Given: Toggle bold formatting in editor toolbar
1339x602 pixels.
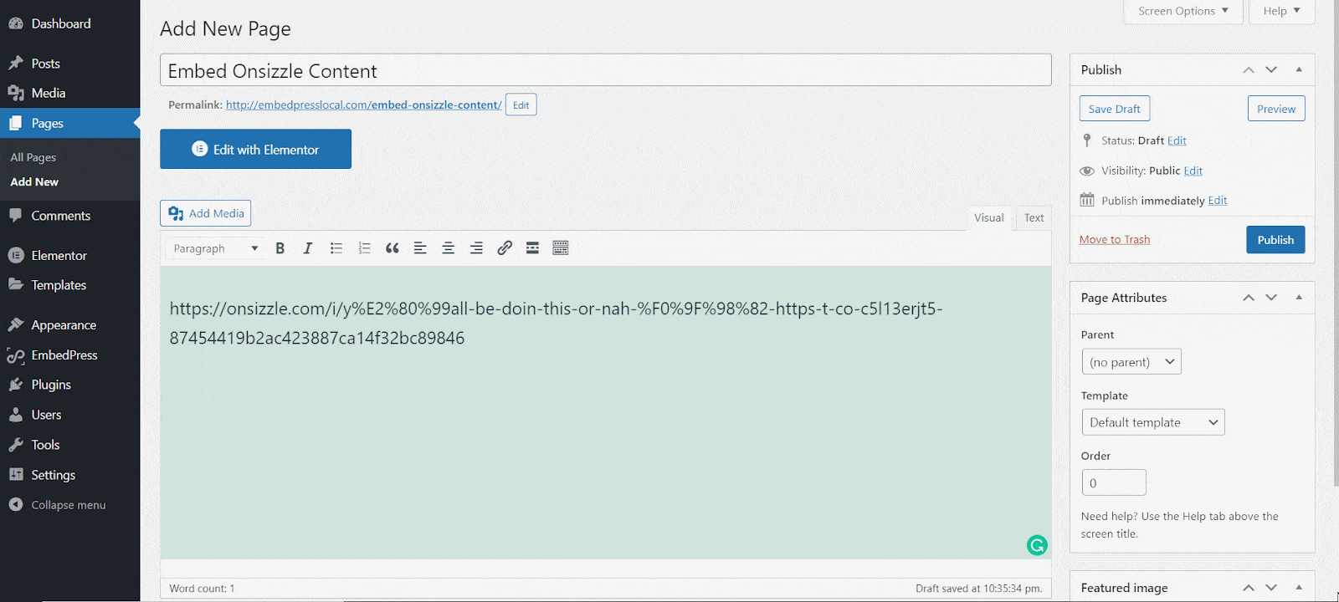Looking at the screenshot, I should pos(280,248).
